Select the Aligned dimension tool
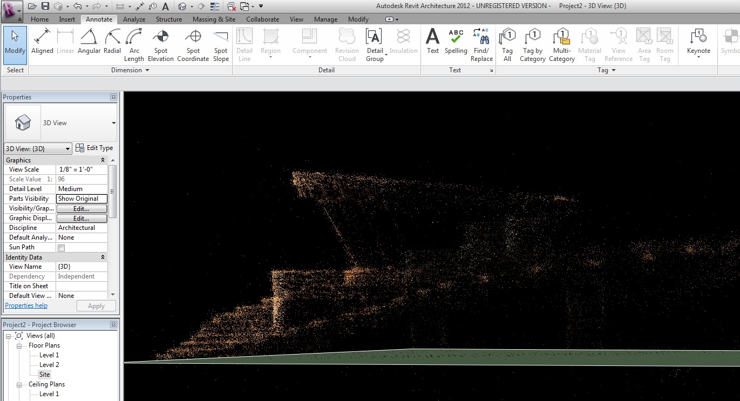This screenshot has height=401, width=740. pyautogui.click(x=42, y=42)
